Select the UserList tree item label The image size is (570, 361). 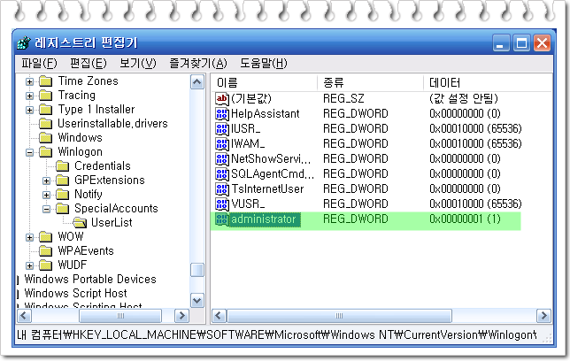(x=112, y=222)
